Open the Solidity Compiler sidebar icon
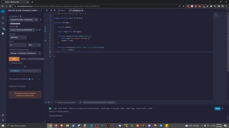 [x=3, y=28]
